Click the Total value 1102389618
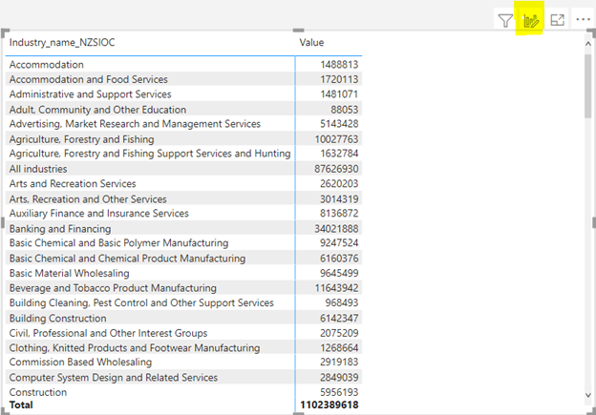Viewport: 596px width, 415px height. pos(330,405)
